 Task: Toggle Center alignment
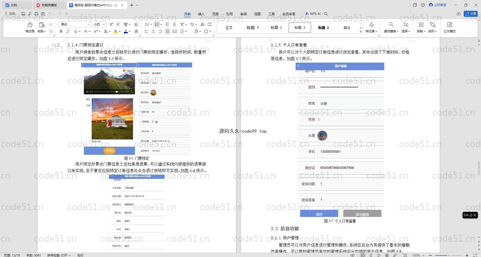153,31
